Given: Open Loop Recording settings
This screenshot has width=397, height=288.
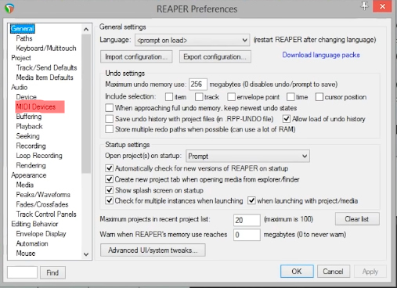Looking at the screenshot, I should pyautogui.click(x=39, y=156).
